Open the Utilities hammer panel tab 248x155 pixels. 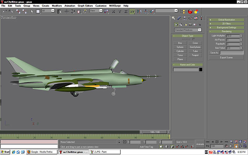[201, 18]
